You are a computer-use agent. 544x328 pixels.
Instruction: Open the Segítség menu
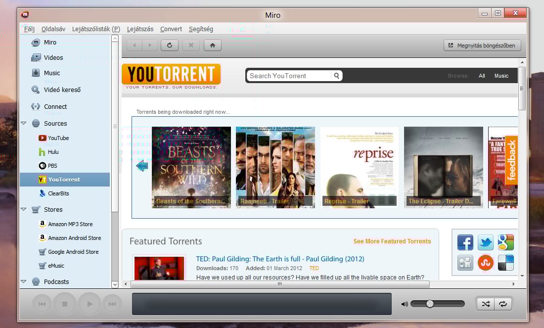201,29
